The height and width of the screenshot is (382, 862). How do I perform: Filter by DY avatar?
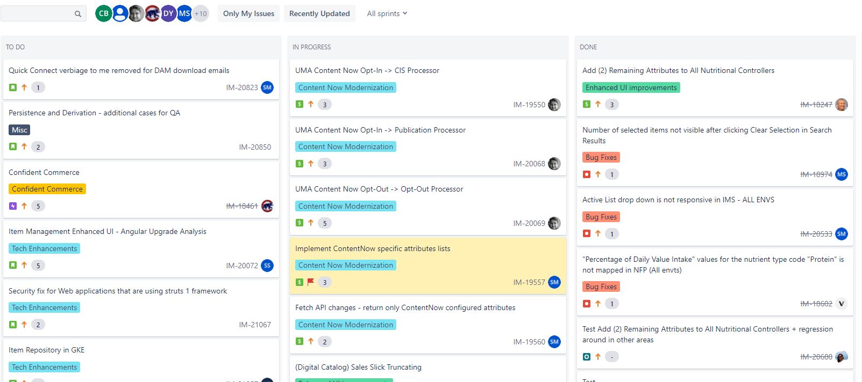168,13
